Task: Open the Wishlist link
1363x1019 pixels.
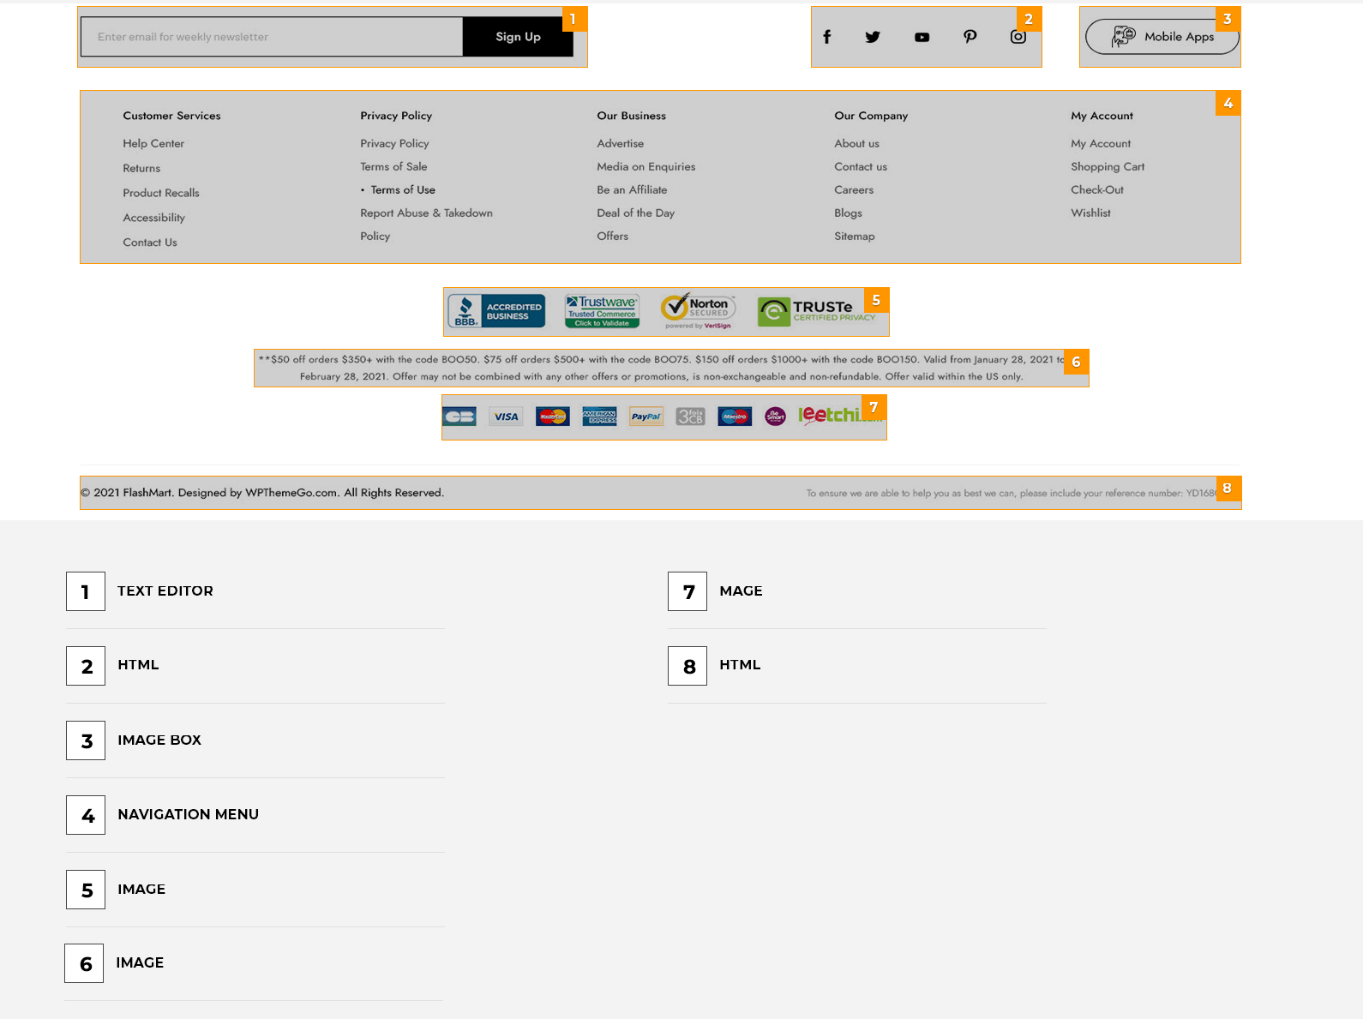Action: 1090,213
